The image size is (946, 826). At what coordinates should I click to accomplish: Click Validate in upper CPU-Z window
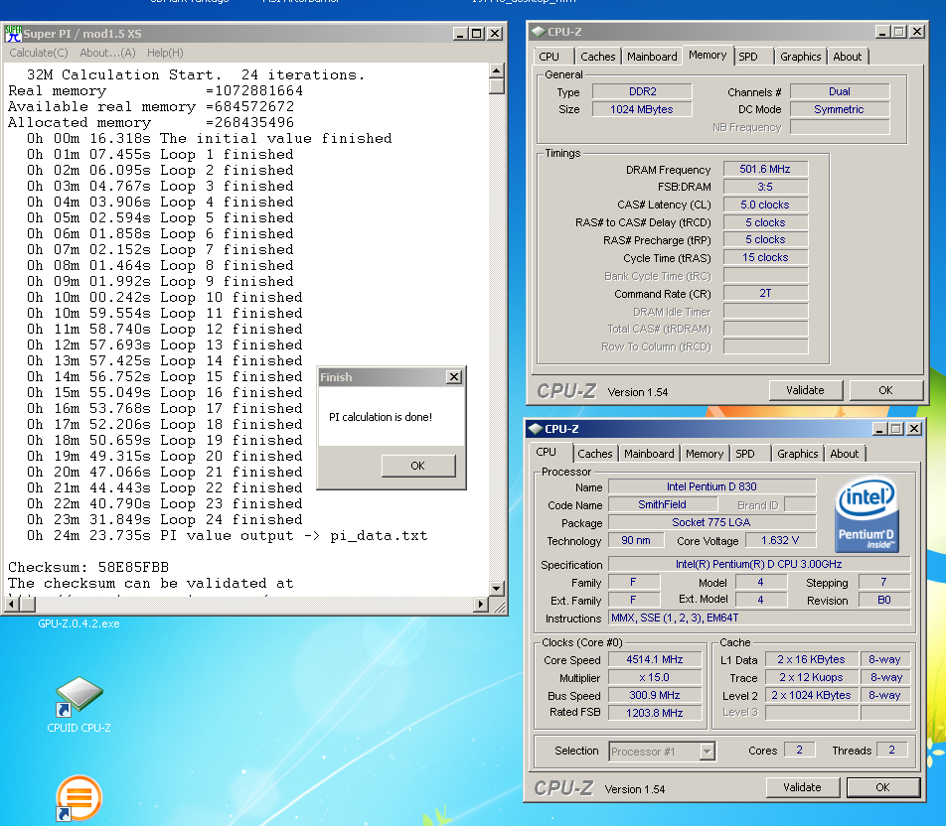pos(805,391)
